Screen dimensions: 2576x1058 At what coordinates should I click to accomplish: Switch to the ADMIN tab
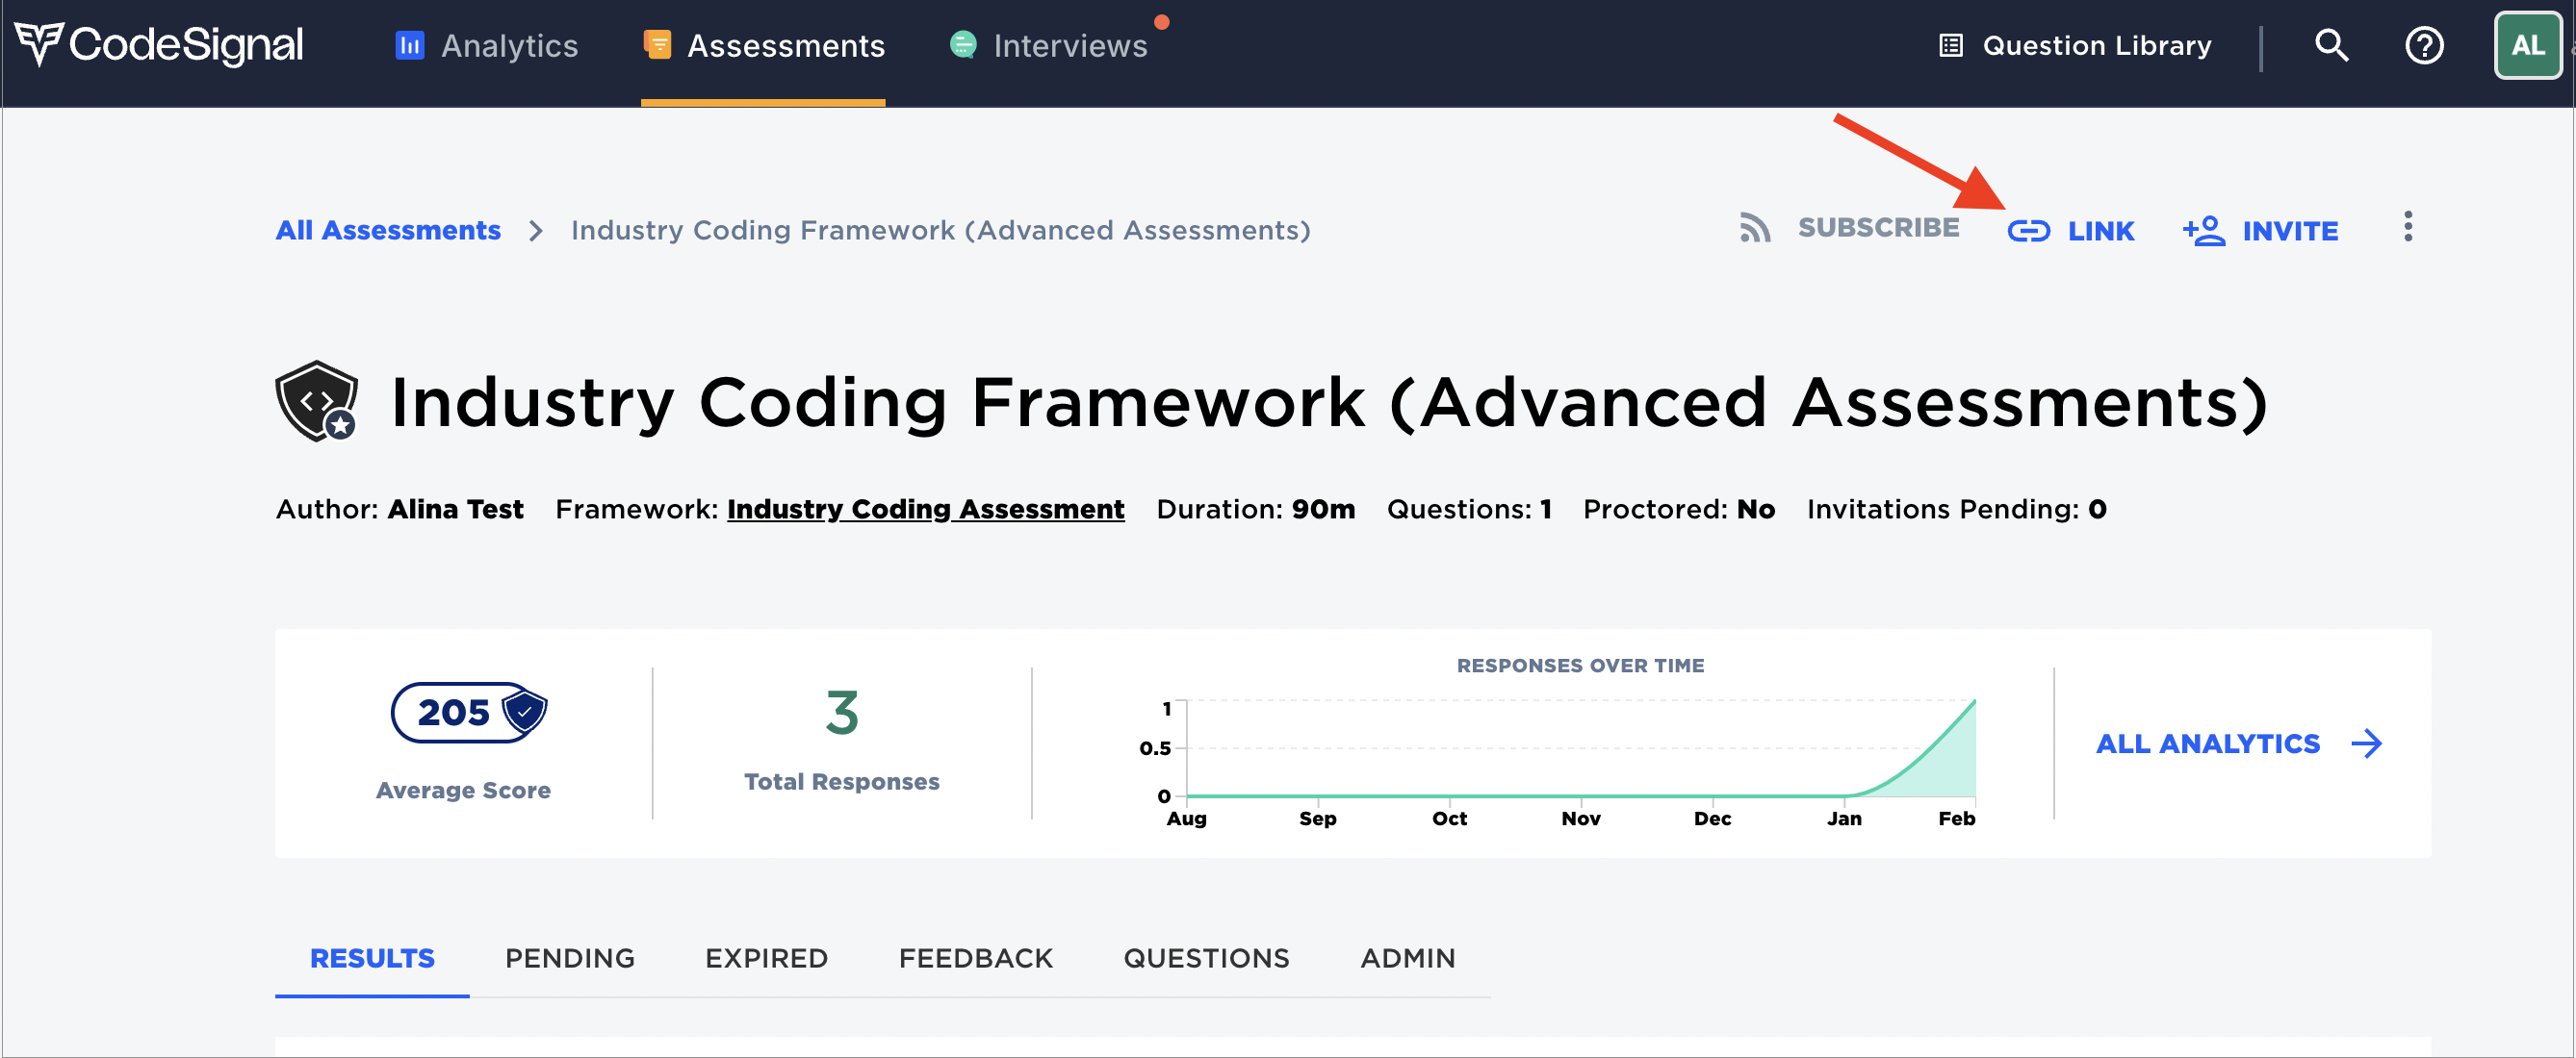(x=1407, y=958)
